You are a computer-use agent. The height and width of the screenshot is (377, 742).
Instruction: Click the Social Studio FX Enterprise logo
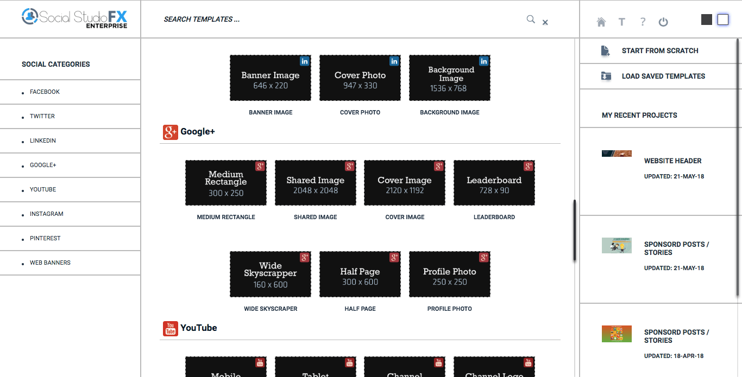(x=74, y=18)
